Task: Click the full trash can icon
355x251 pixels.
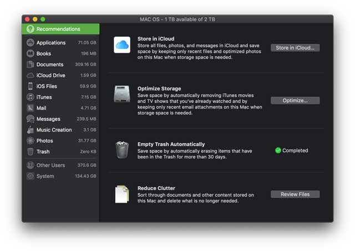Action: click(x=122, y=150)
